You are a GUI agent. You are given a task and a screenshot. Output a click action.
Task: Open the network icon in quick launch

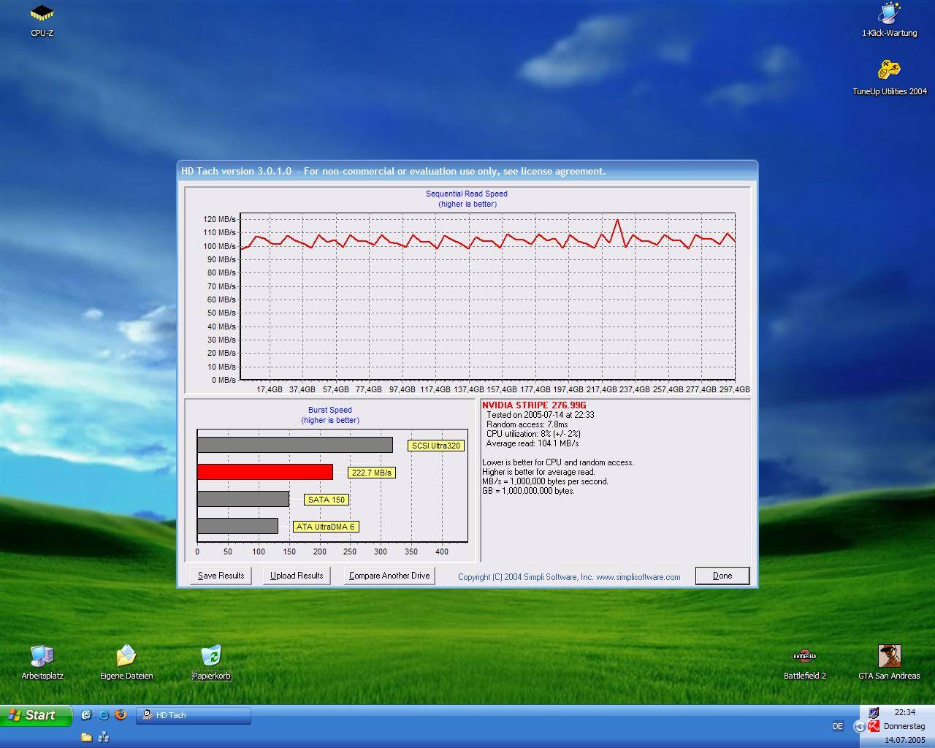coord(104,737)
